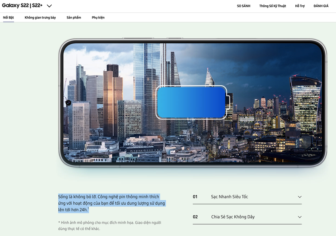Open the Hỗ Trợ support link

(300, 6)
